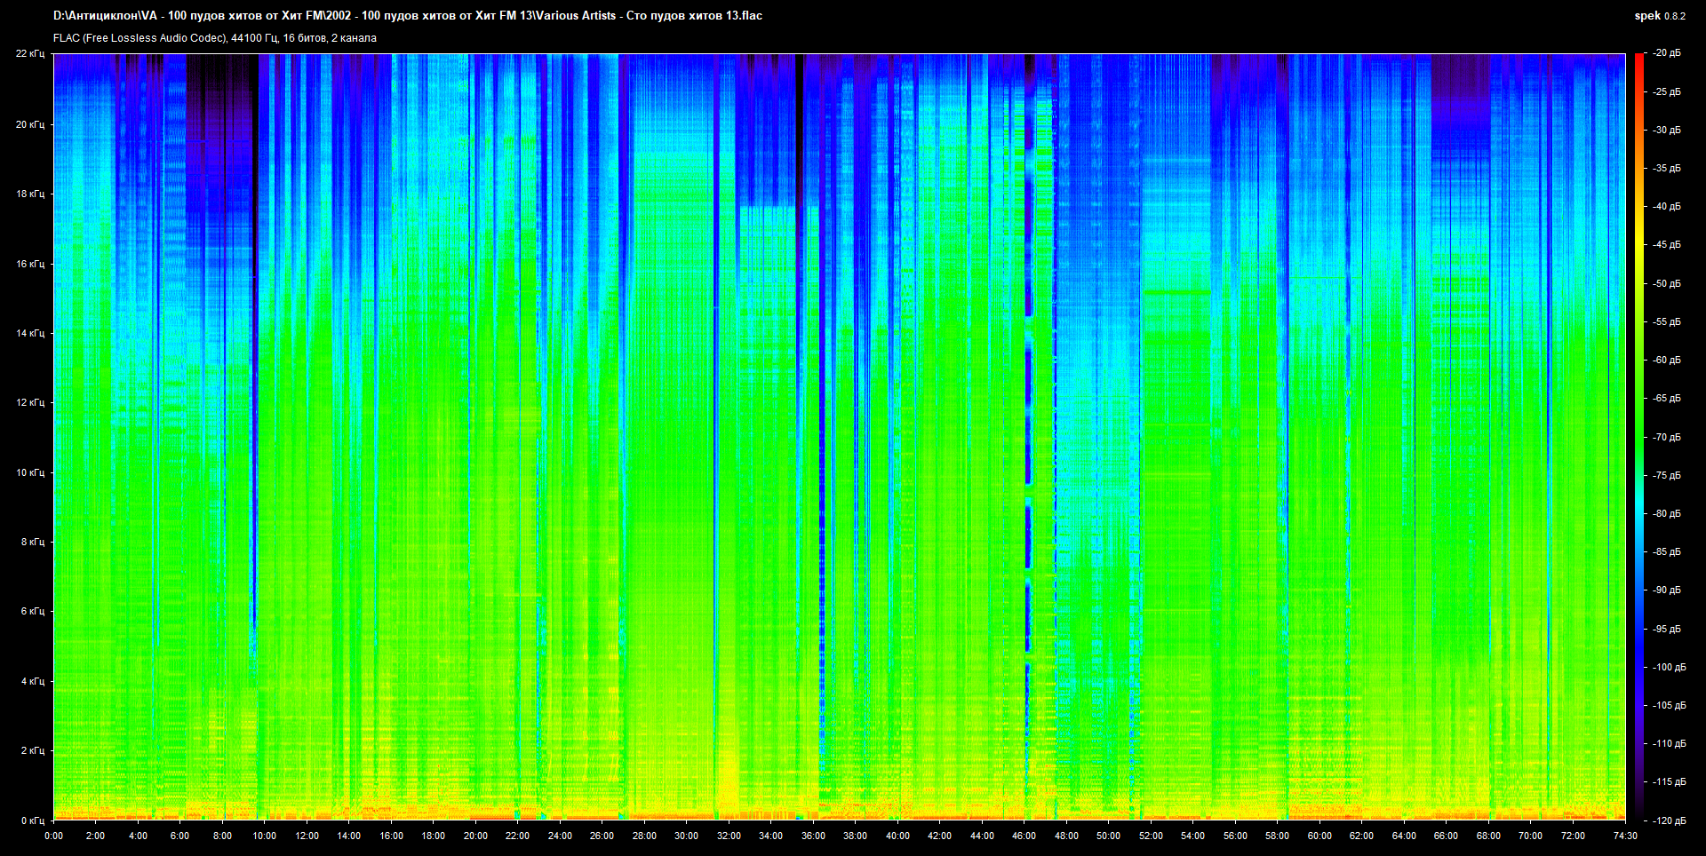The image size is (1706, 856).
Task: Click the 10 кГц frequency axis label
Action: pos(30,472)
